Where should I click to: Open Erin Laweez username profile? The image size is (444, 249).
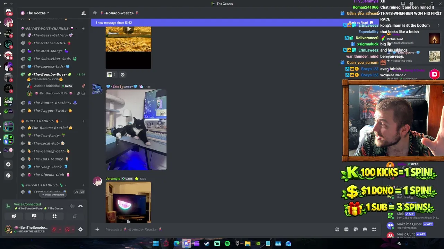[x=121, y=86]
